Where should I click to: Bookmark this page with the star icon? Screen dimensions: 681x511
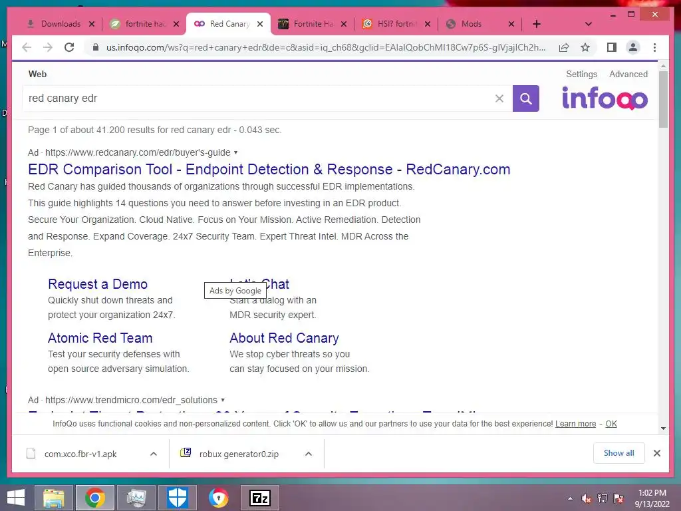click(585, 47)
